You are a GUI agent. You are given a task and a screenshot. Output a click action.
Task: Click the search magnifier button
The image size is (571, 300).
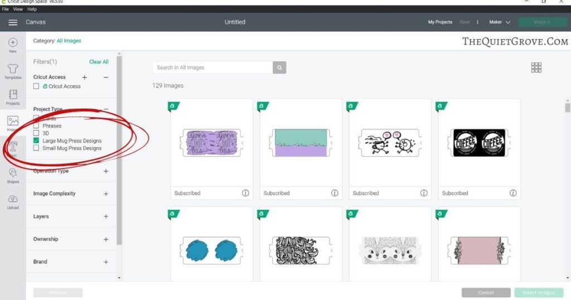[279, 67]
